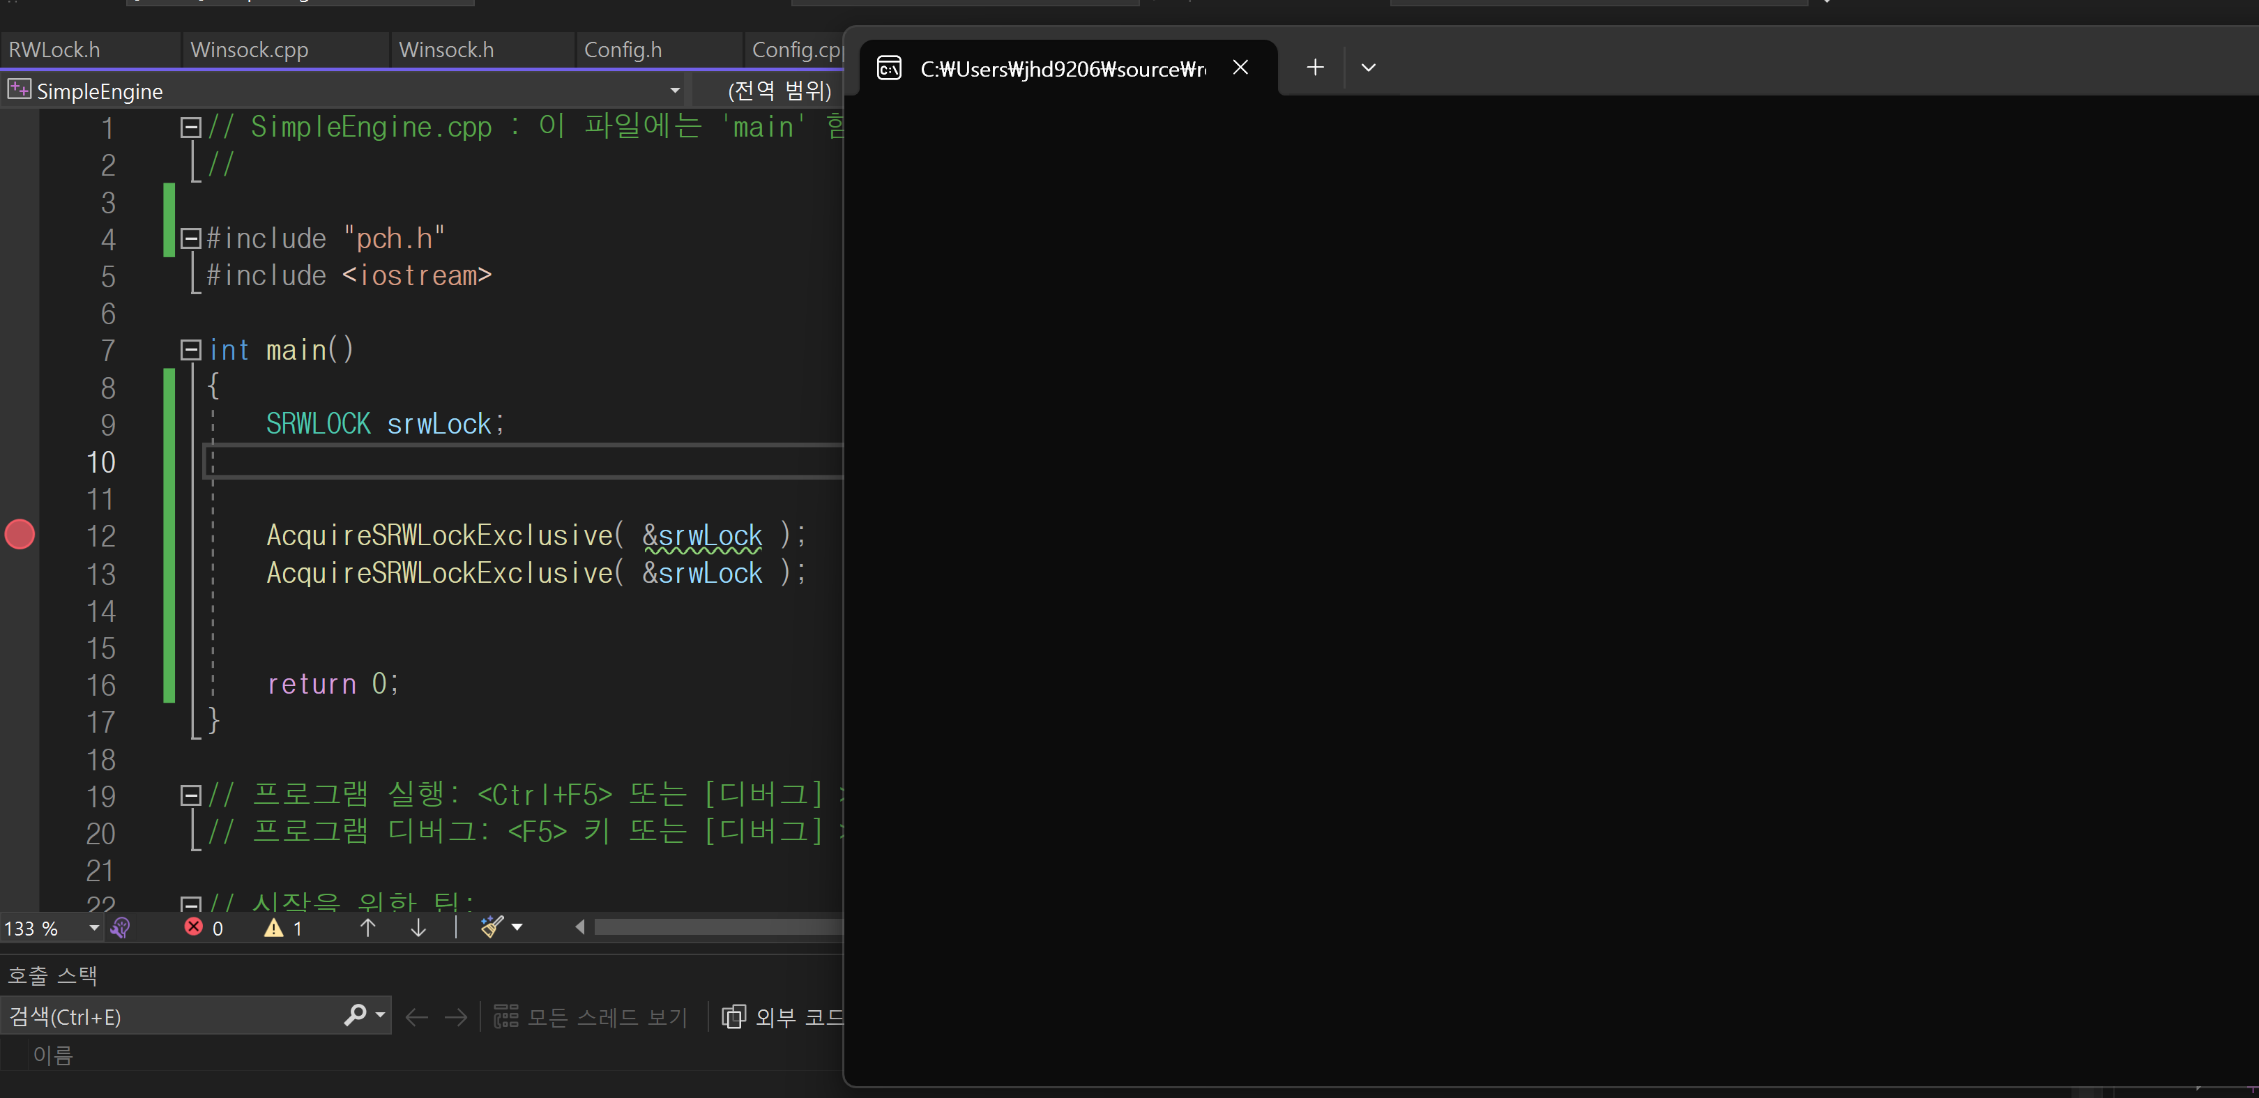The height and width of the screenshot is (1098, 2259).
Task: Run code cleanup with the broom icon
Action: [492, 927]
